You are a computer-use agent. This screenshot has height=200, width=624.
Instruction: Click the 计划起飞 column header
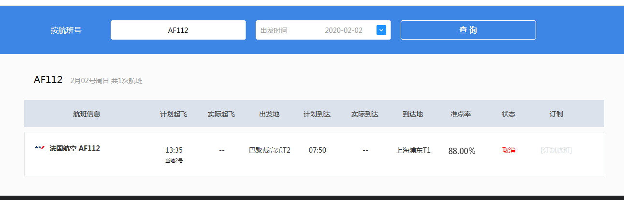click(x=174, y=114)
